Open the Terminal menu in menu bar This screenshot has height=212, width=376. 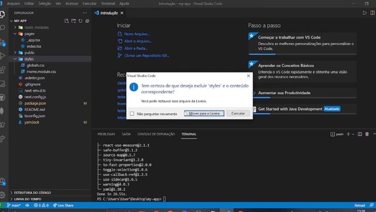[108, 4]
